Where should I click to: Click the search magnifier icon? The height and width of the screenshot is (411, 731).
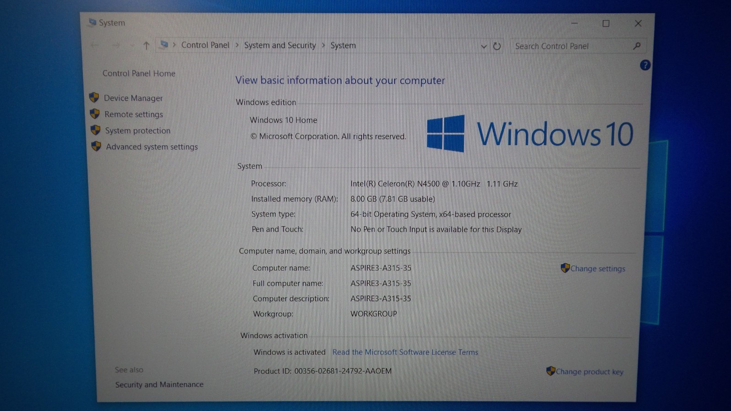point(637,46)
